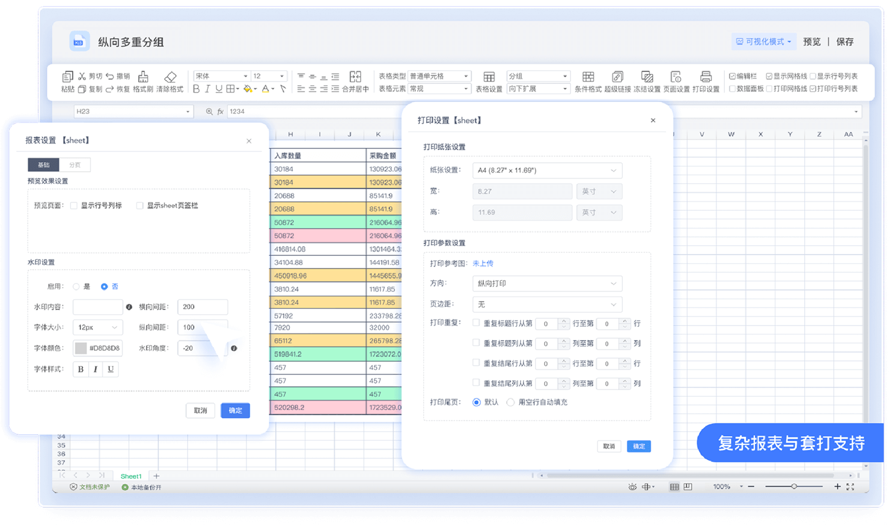Open 冻结设置 freeze settings icon
Image resolution: width=892 pixels, height=525 pixels.
pyautogui.click(x=647, y=77)
